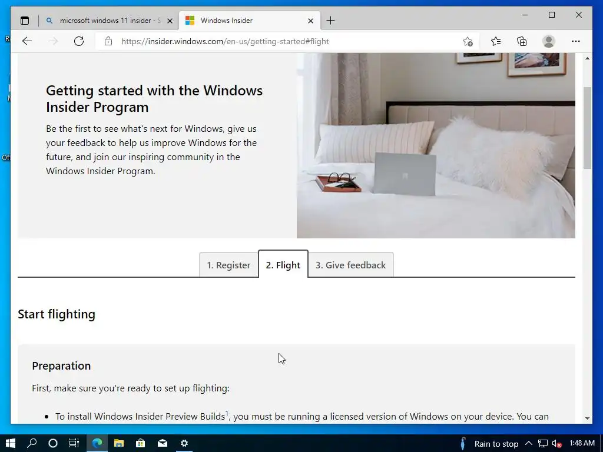Viewport: 603px width, 452px height.
Task: Click Microsoft Edge taskbar icon
Action: [x=97, y=443]
